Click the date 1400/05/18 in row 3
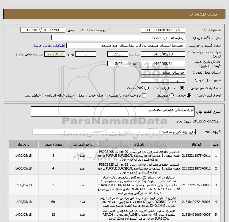The image size is (229, 222). (23, 185)
